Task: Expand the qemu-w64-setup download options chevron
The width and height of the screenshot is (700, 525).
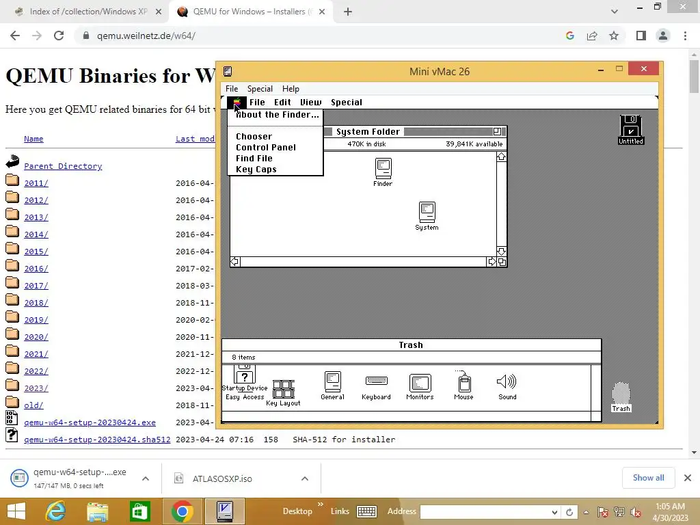Action: 146,479
